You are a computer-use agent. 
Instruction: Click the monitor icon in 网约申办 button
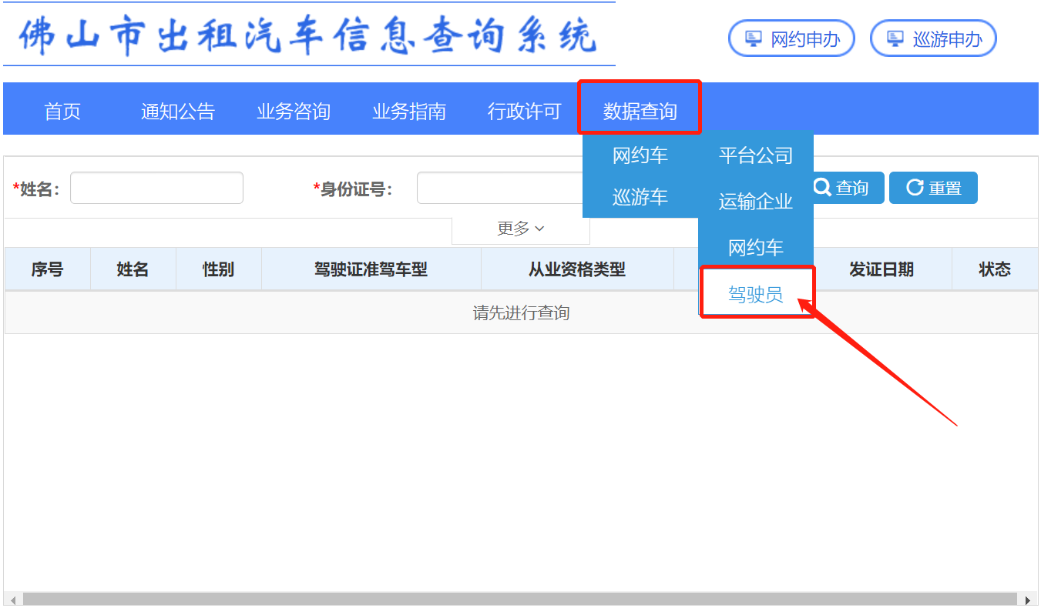pos(753,38)
